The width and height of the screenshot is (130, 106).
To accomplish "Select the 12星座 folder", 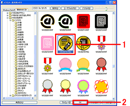I will tap(19, 49).
